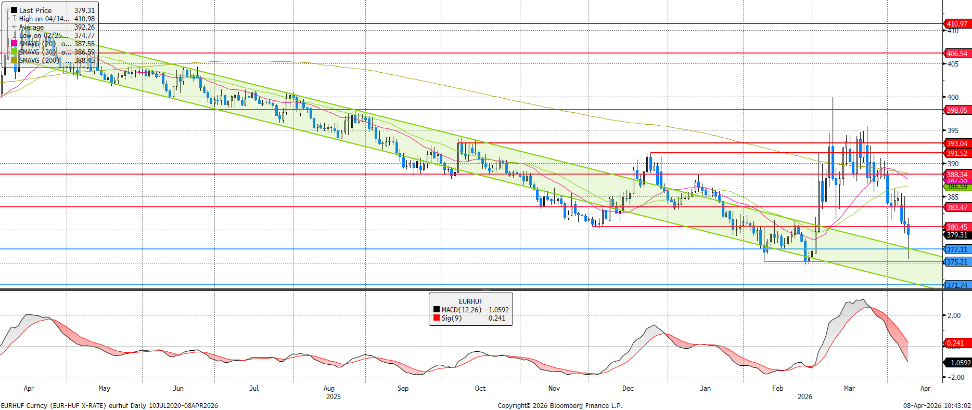The width and height of the screenshot is (972, 410).
Task: Click the High marker icon in legend
Action: point(14,19)
